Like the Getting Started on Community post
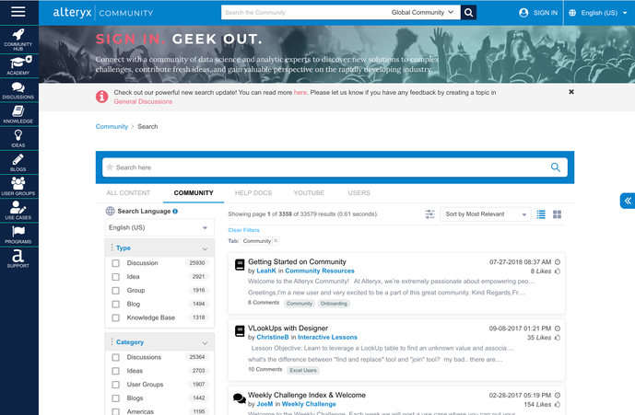The width and height of the screenshot is (635, 415). click(x=558, y=271)
